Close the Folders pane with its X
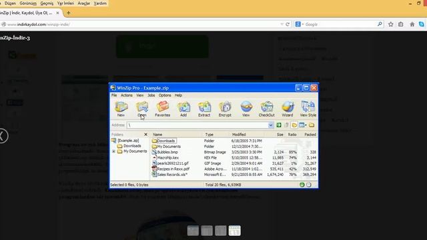427x240 pixels. [x=145, y=135]
